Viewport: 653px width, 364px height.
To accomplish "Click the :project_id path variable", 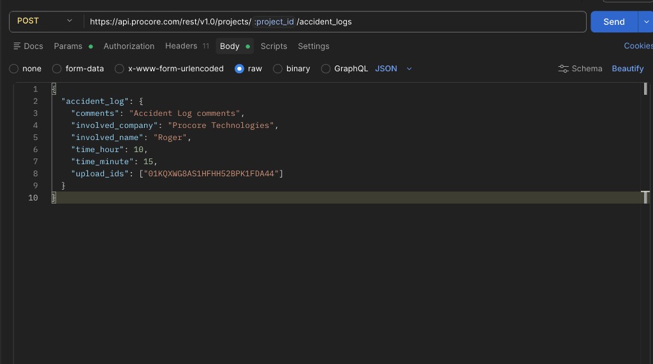I will pyautogui.click(x=274, y=22).
